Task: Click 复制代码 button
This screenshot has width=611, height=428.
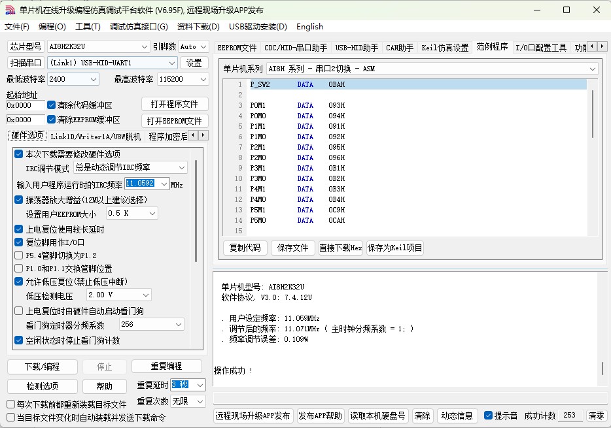Action: pyautogui.click(x=245, y=248)
